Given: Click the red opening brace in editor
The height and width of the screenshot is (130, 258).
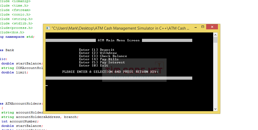Looking at the screenshot, I should pos(2,108).
